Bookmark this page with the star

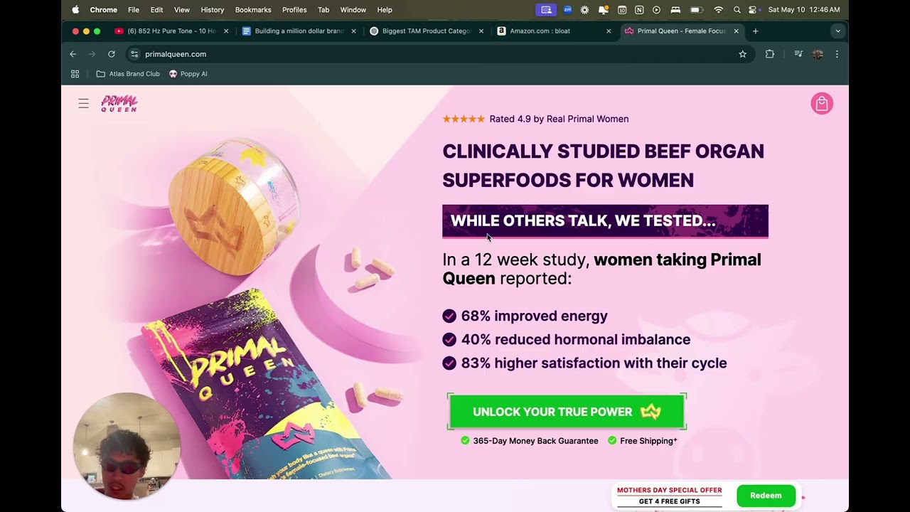click(x=742, y=54)
